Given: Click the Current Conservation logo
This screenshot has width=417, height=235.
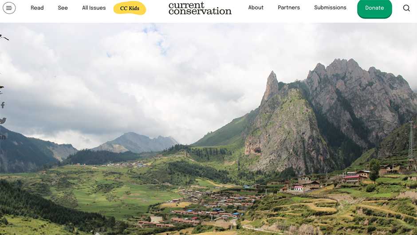Looking at the screenshot, I should (x=200, y=8).
